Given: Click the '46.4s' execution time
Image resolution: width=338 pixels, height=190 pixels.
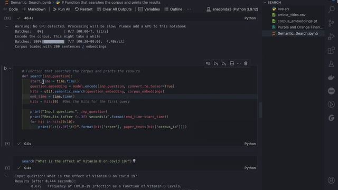Looking at the screenshot, I should point(29,18).
